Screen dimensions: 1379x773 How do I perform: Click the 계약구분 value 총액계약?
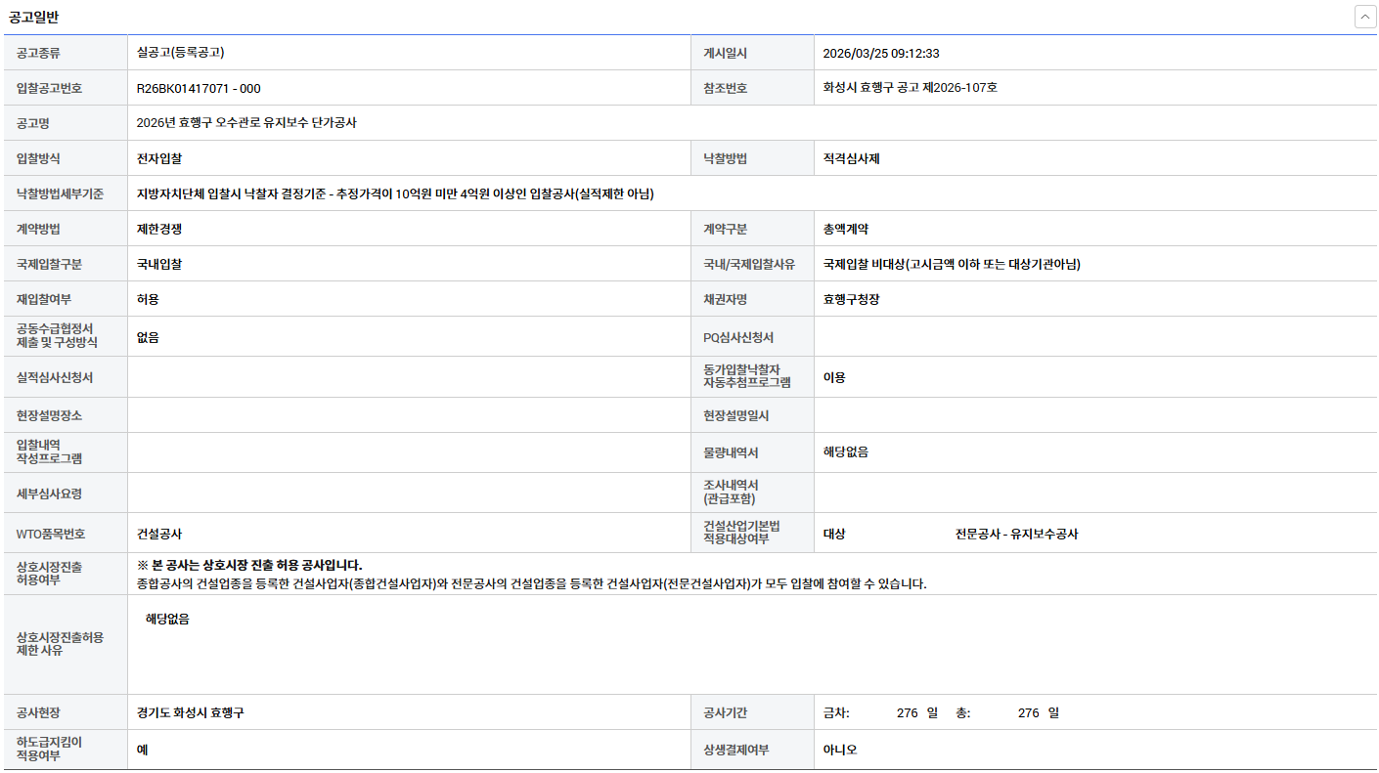[x=845, y=229]
